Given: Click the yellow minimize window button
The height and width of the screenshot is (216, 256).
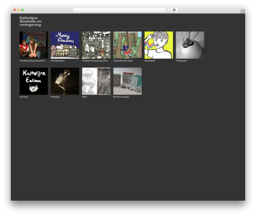Looking at the screenshot, I should pyautogui.click(x=18, y=10).
